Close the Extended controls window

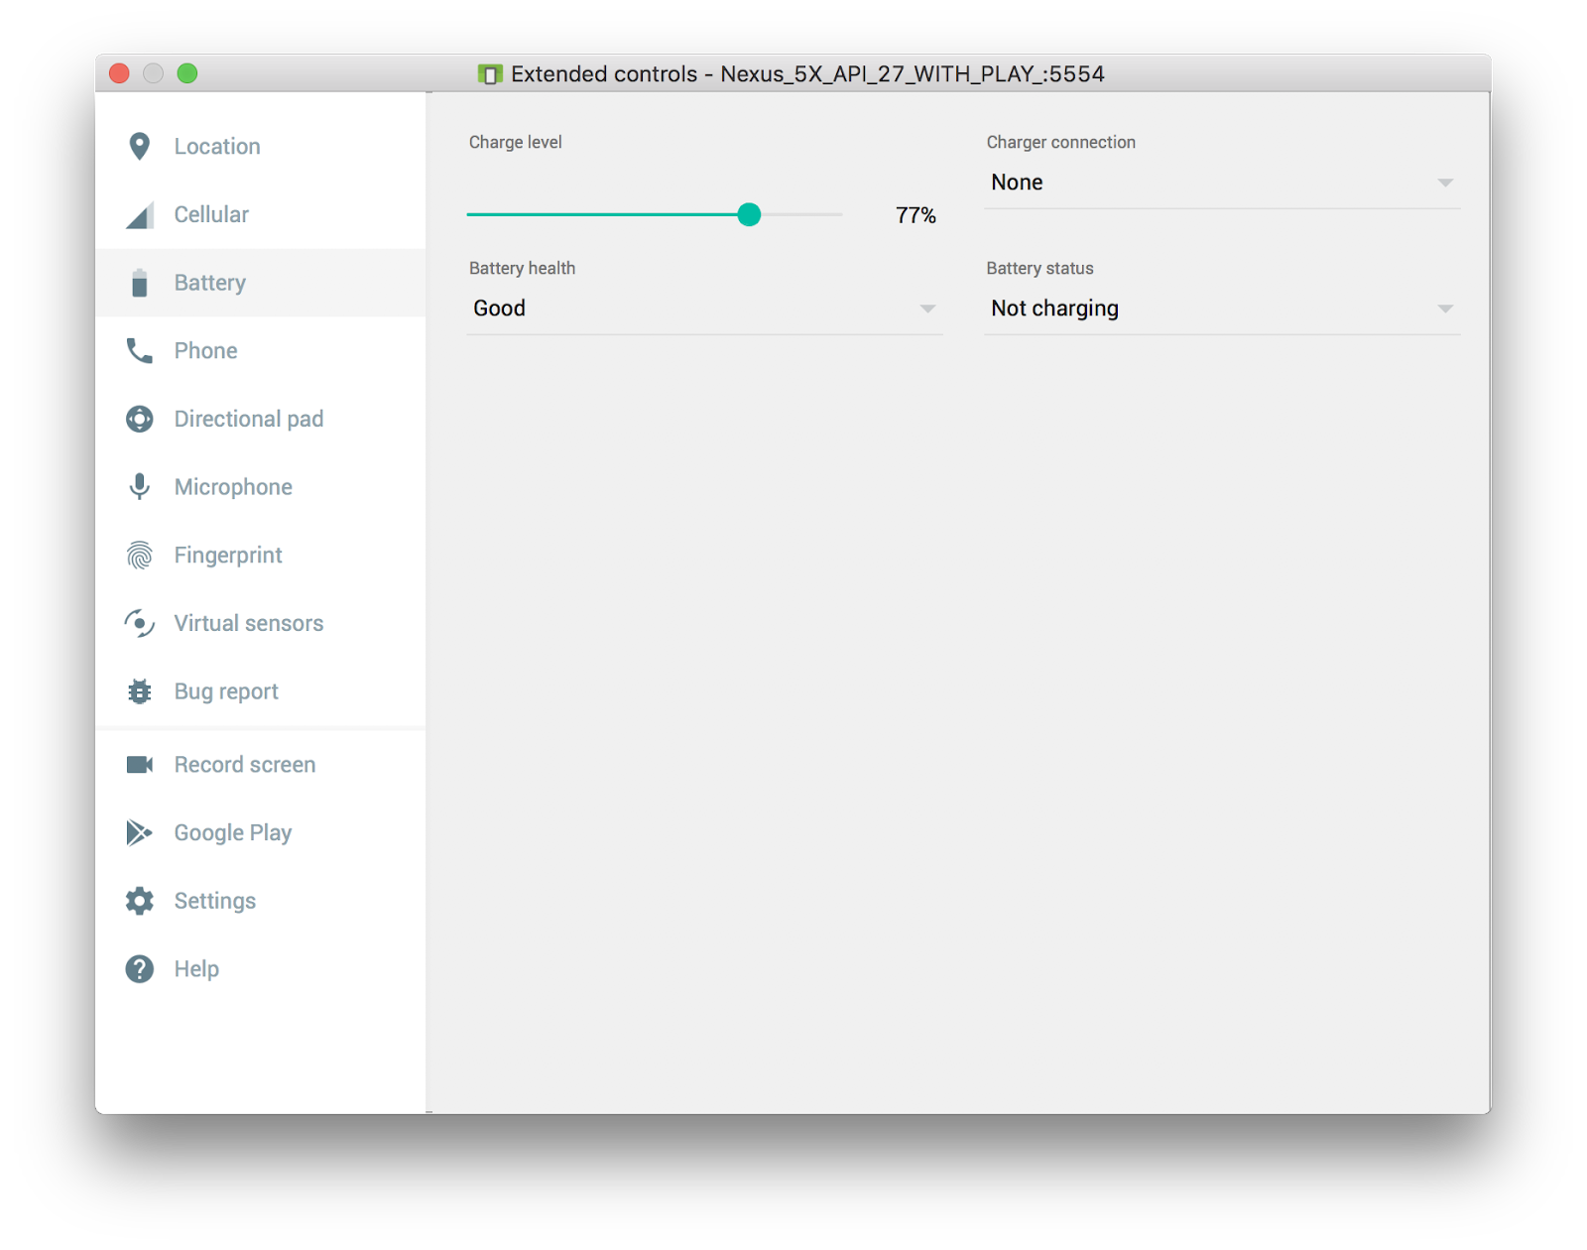pyautogui.click(x=119, y=73)
